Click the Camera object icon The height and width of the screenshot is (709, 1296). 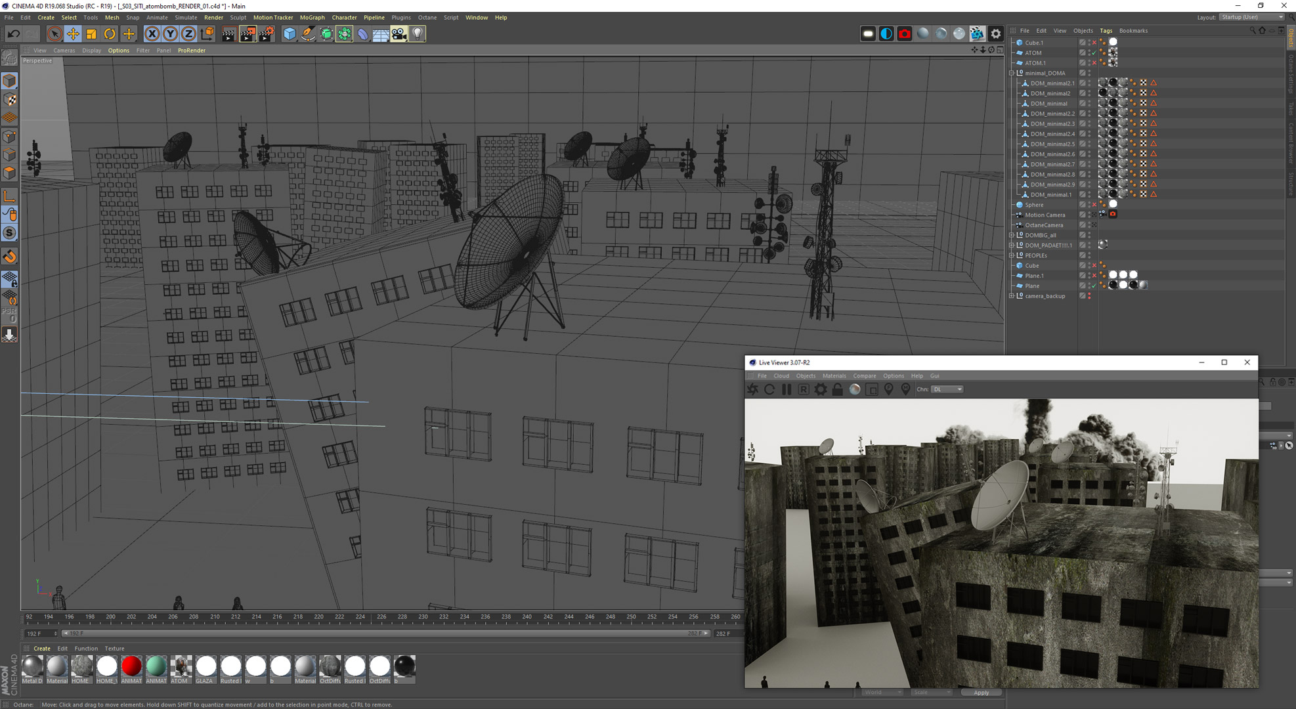(399, 33)
